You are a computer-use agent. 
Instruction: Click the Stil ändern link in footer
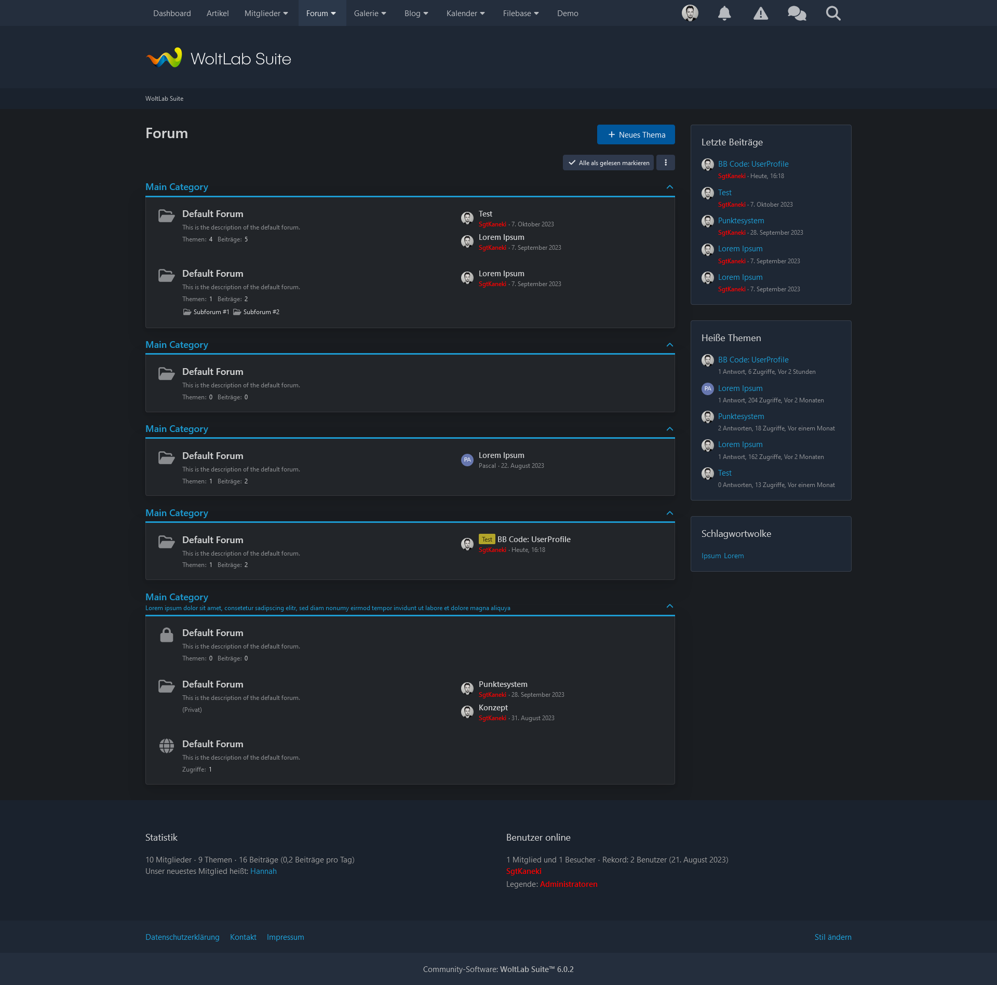833,937
